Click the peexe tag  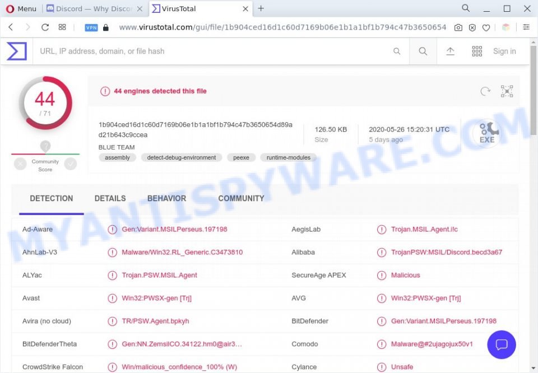[x=241, y=157]
